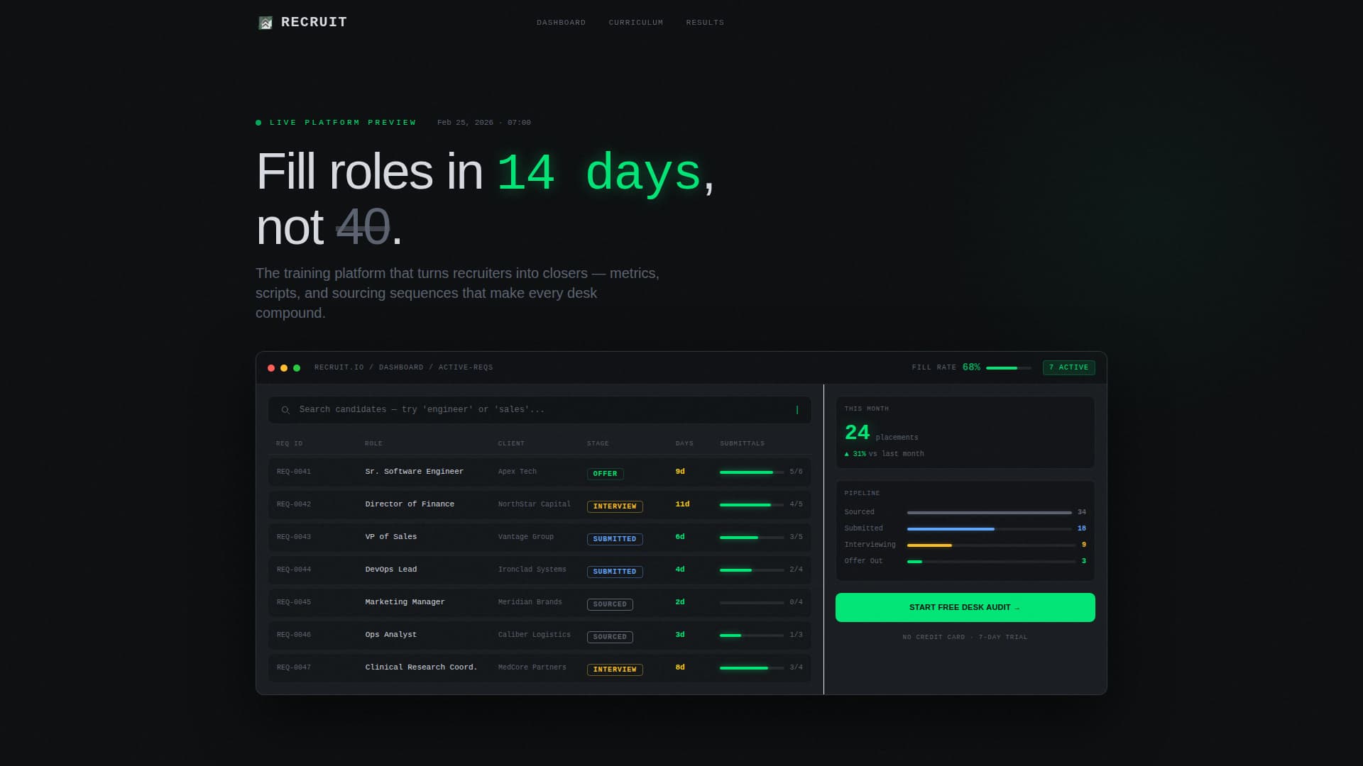Open the DASHBOARD nav item
Viewport: 1363px width, 766px height.
click(x=561, y=22)
